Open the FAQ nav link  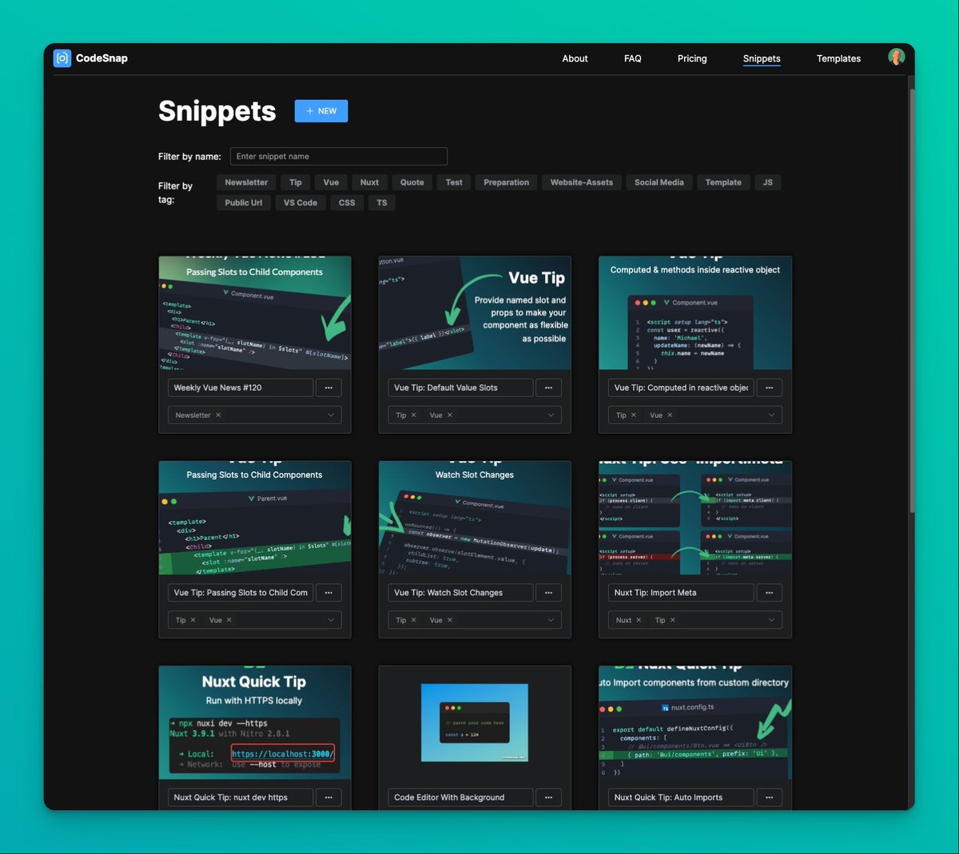(x=633, y=58)
